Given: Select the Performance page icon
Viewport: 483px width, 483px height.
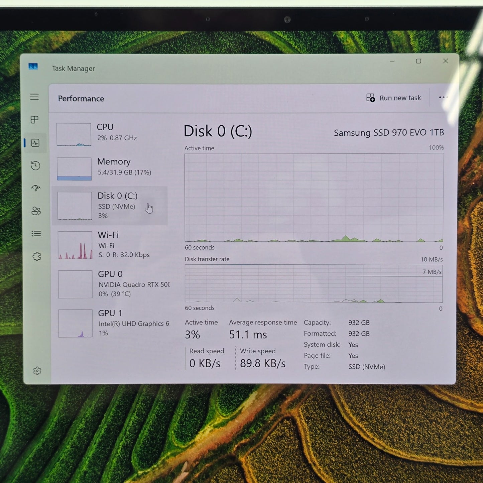Looking at the screenshot, I should [x=35, y=143].
